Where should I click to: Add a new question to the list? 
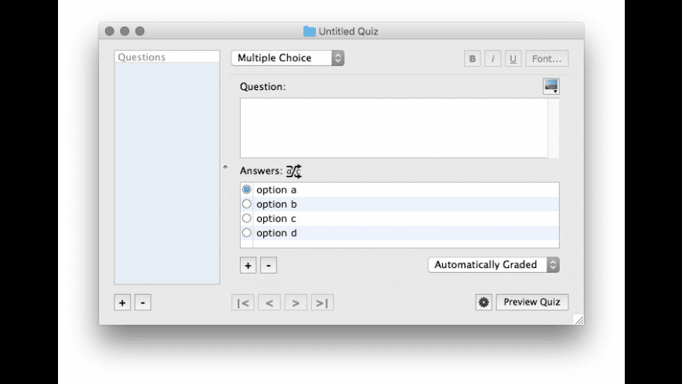122,302
